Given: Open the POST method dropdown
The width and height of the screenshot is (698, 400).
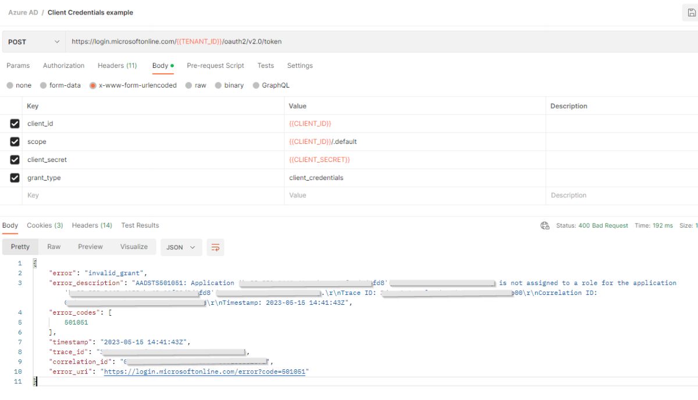Looking at the screenshot, I should tap(34, 42).
